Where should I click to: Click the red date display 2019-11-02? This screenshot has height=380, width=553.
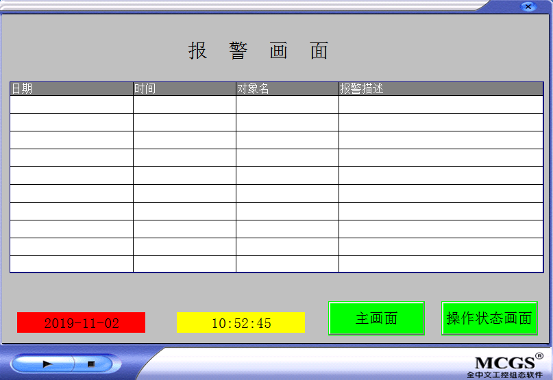click(x=81, y=322)
